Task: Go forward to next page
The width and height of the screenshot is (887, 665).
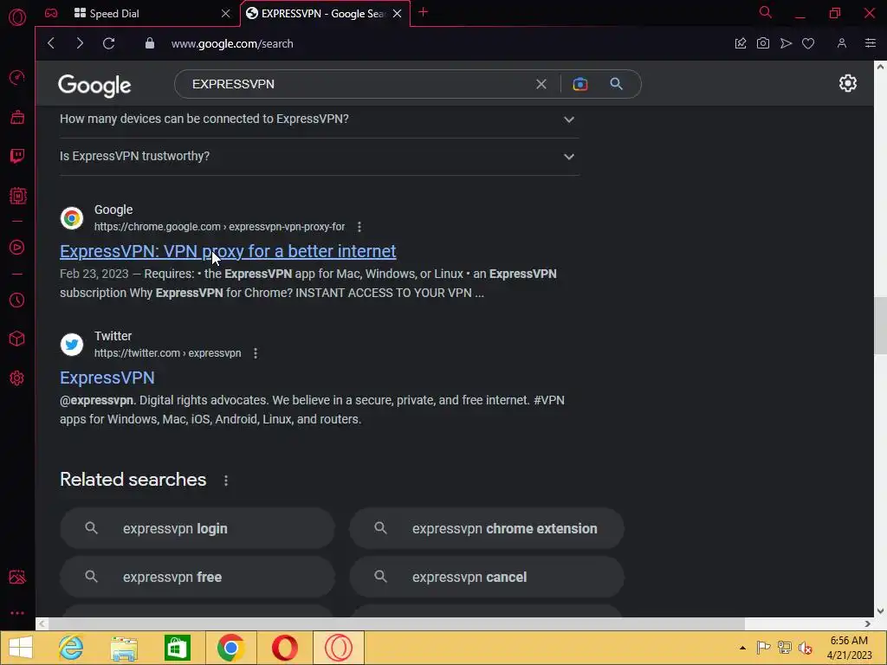Action: click(x=80, y=43)
